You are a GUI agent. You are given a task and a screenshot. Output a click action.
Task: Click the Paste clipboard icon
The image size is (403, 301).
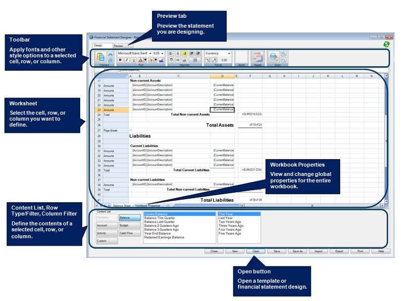pyautogui.click(x=101, y=57)
